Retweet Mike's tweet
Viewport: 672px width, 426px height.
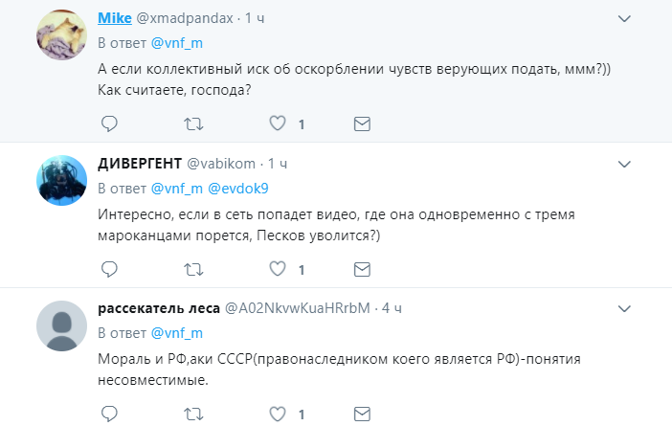(193, 123)
